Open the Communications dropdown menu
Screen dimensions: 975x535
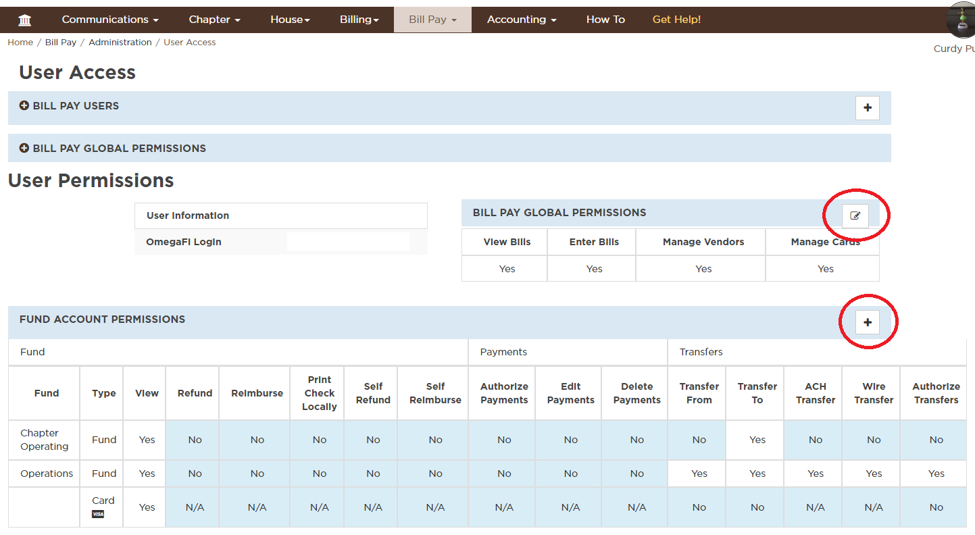point(110,20)
